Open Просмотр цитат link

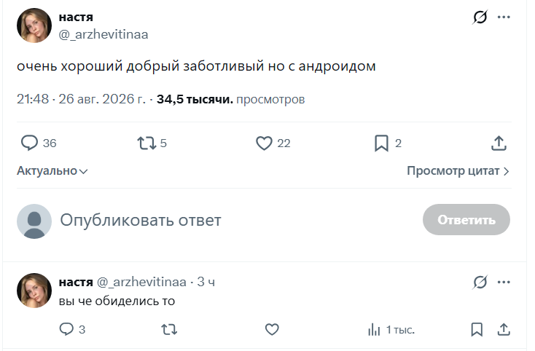click(x=458, y=170)
